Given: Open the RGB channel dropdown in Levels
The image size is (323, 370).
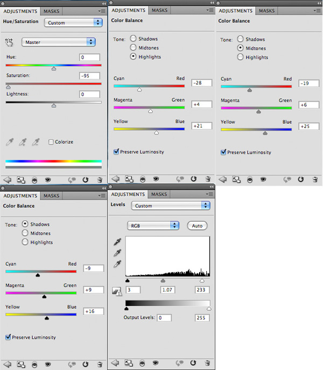Looking at the screenshot, I should [x=153, y=225].
